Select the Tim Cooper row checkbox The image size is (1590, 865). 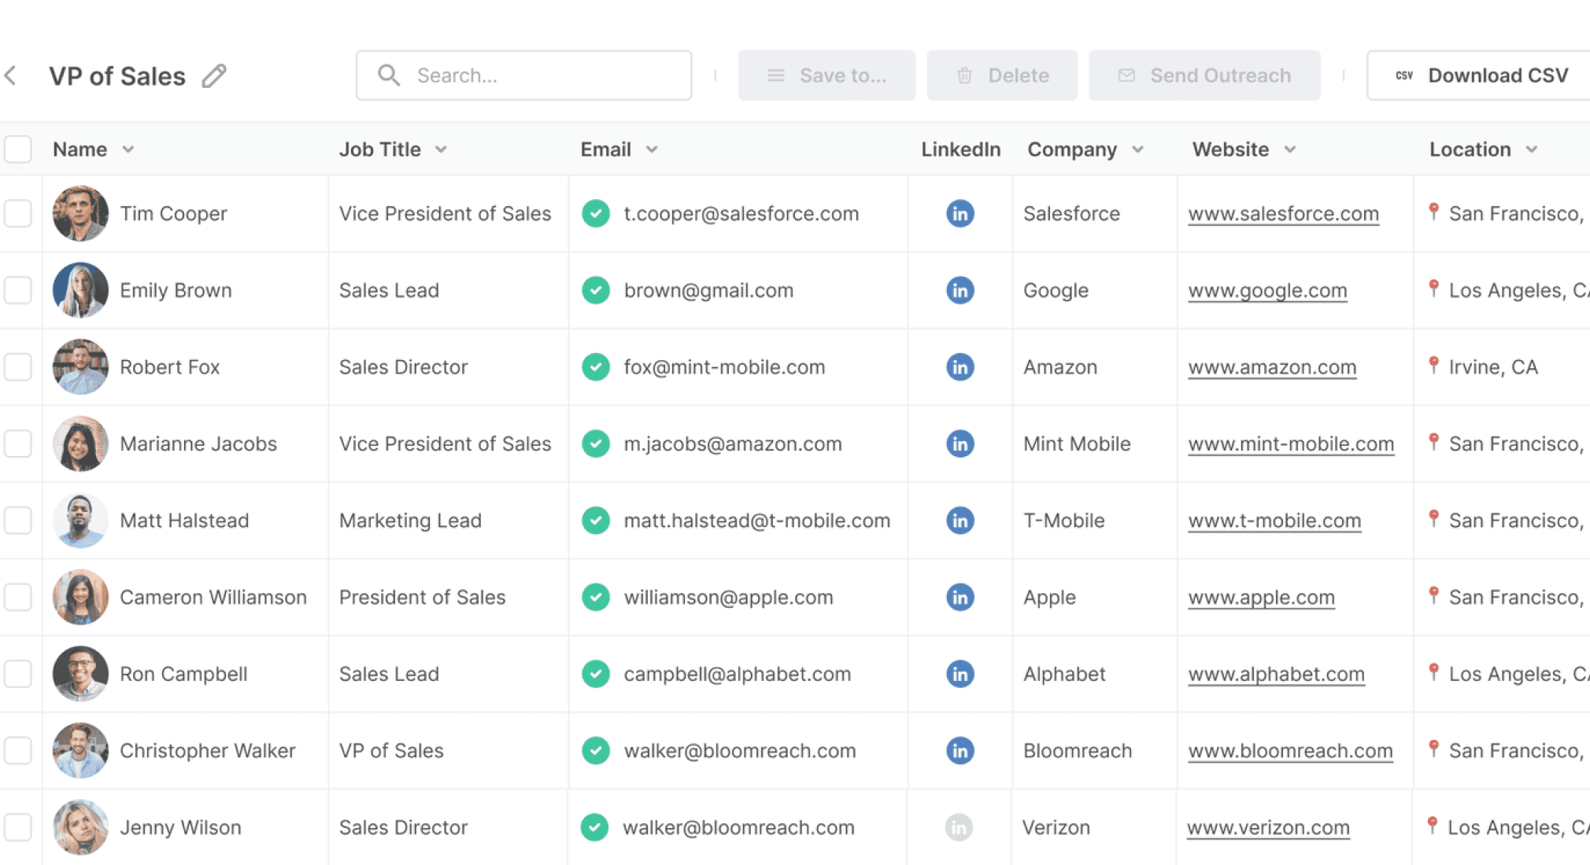coord(17,214)
